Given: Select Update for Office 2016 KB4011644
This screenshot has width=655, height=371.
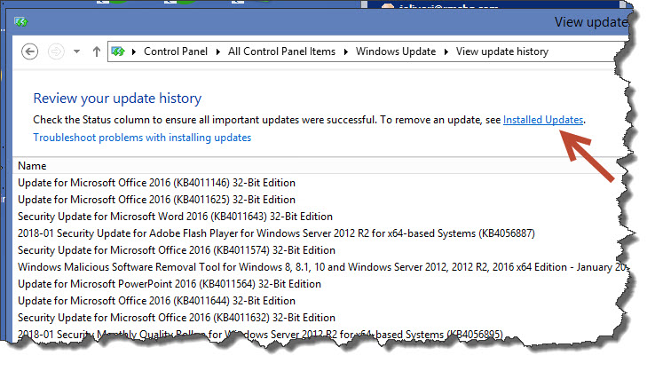Looking at the screenshot, I should click(x=156, y=301).
